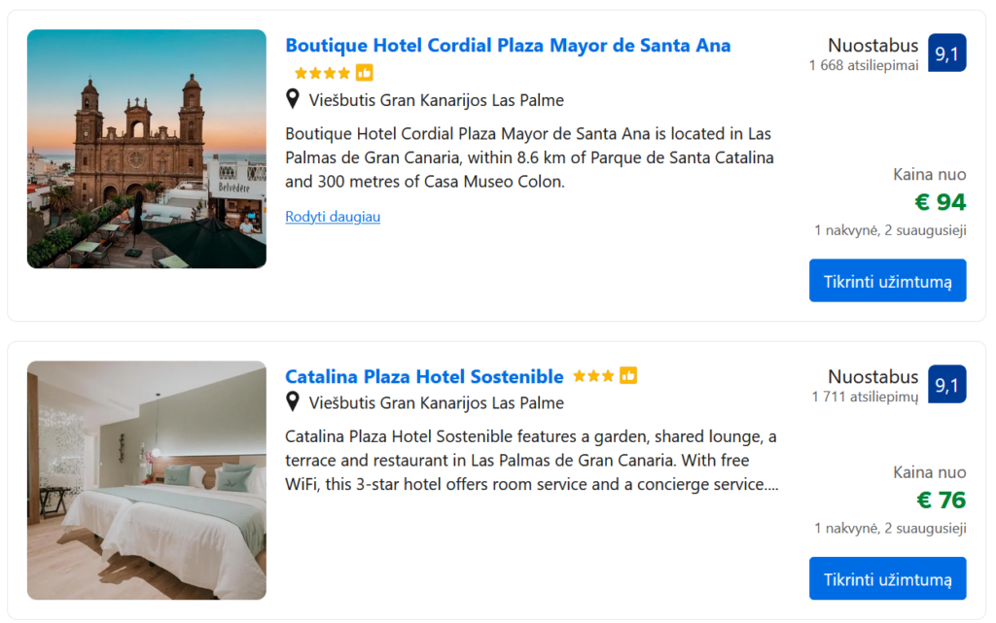Viewport: 996px width, 623px height.
Task: Click 9,1 score badge for Catalina Plaza Hotel
Action: (946, 385)
